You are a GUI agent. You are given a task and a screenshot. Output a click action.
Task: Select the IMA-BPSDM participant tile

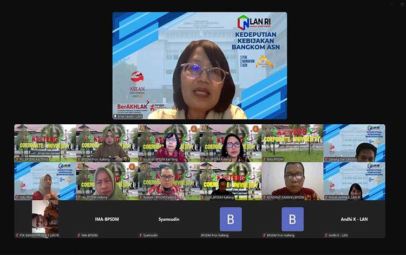[x=107, y=219]
